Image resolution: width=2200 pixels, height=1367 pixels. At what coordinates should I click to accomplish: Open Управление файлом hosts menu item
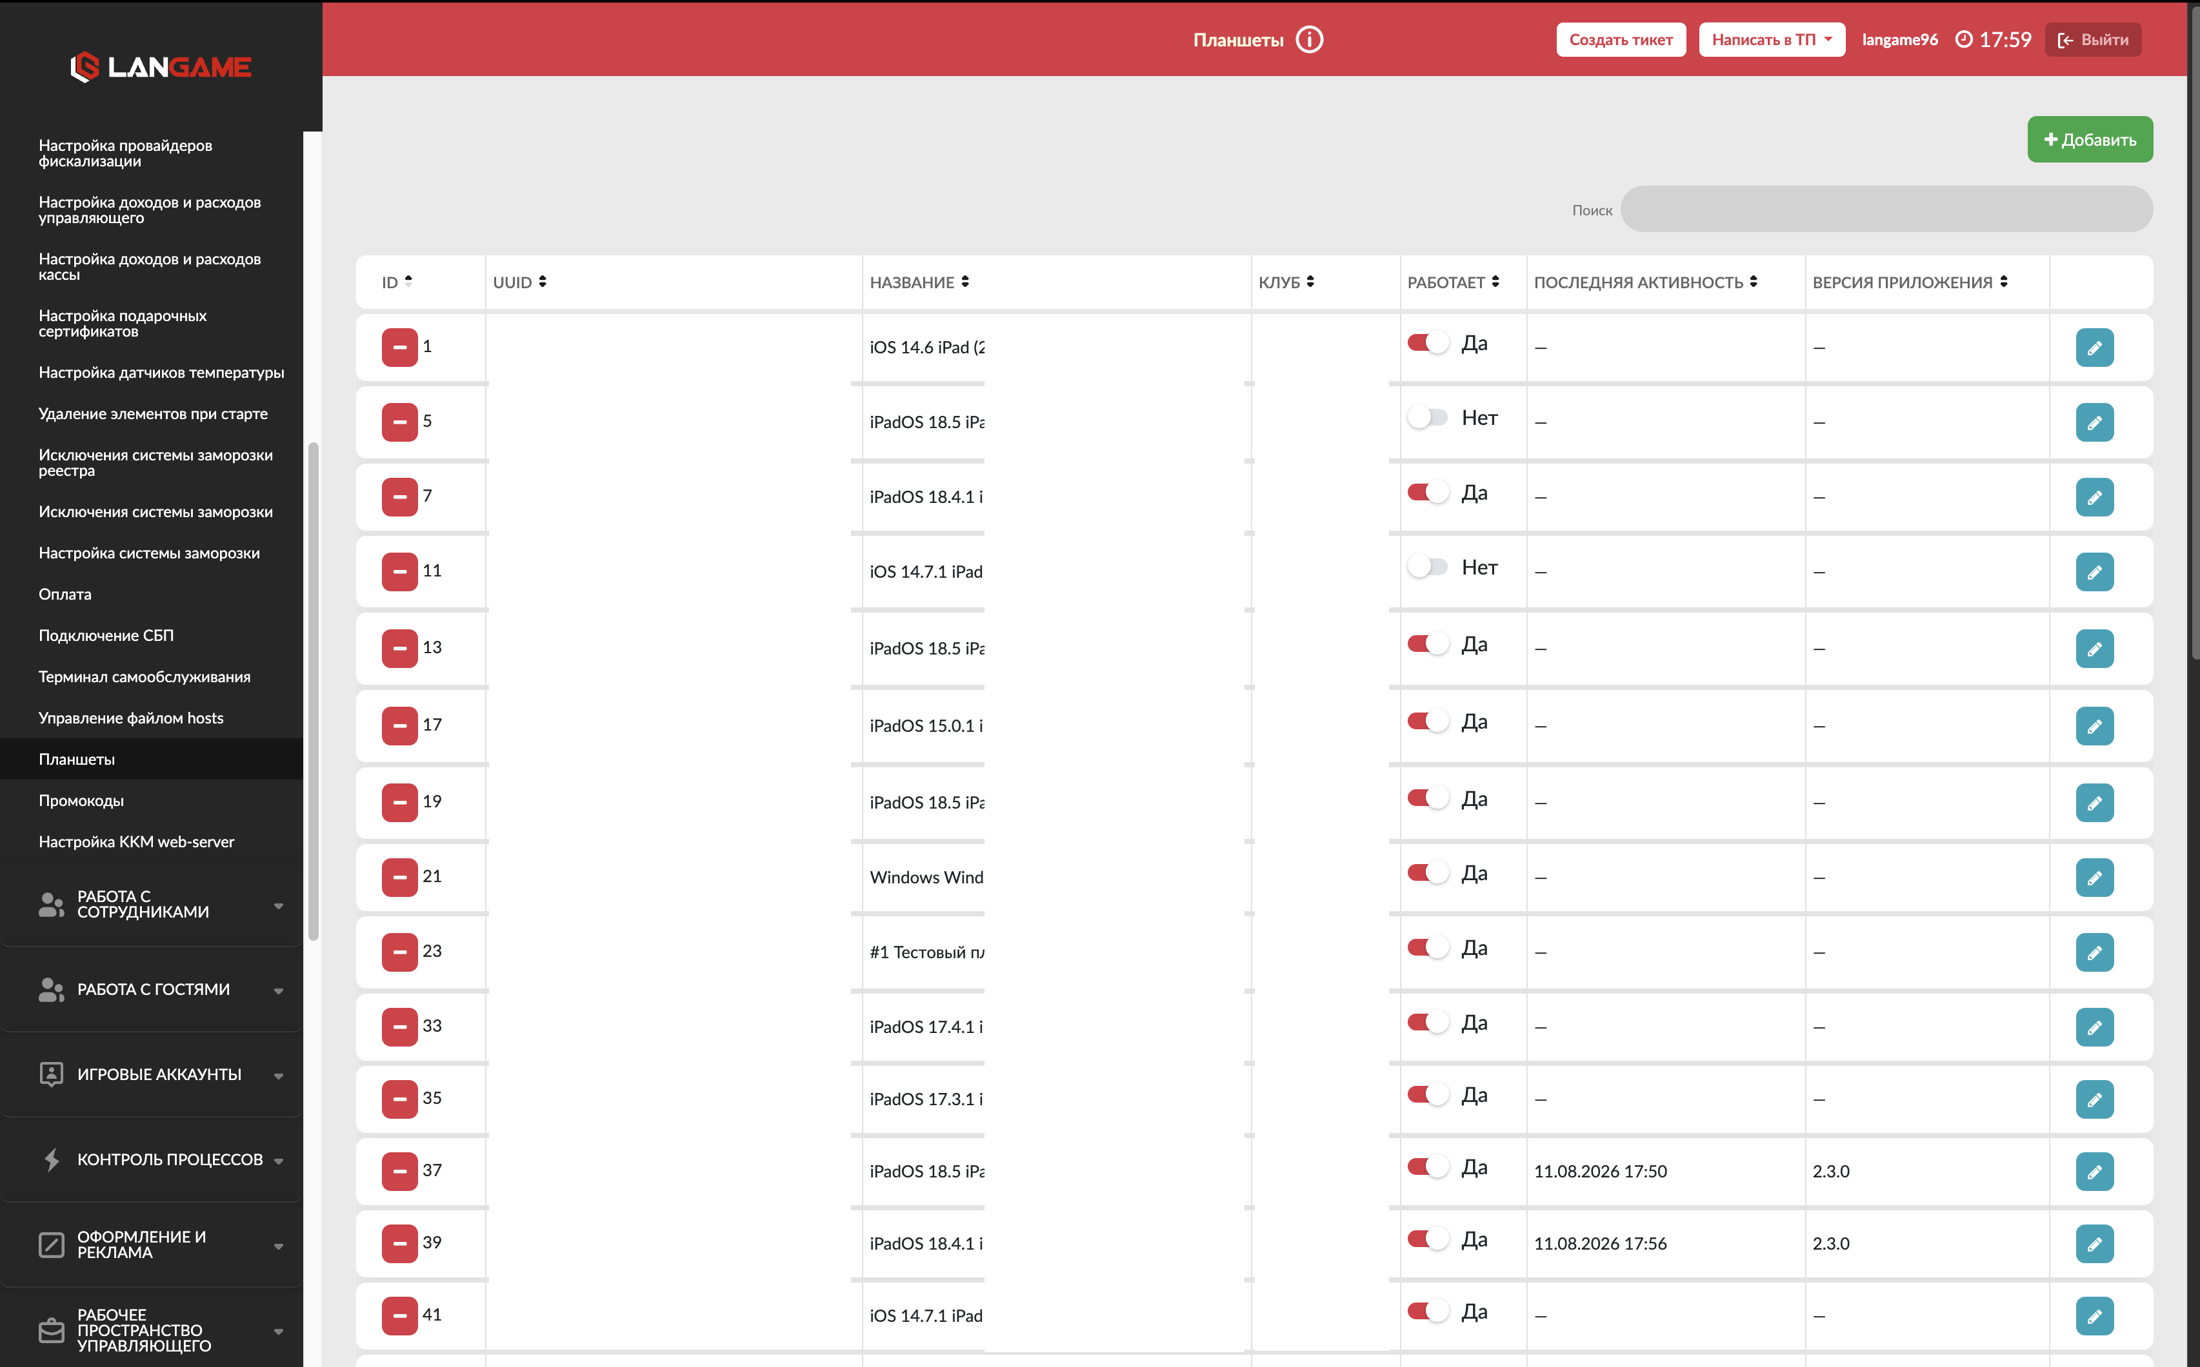[130, 718]
